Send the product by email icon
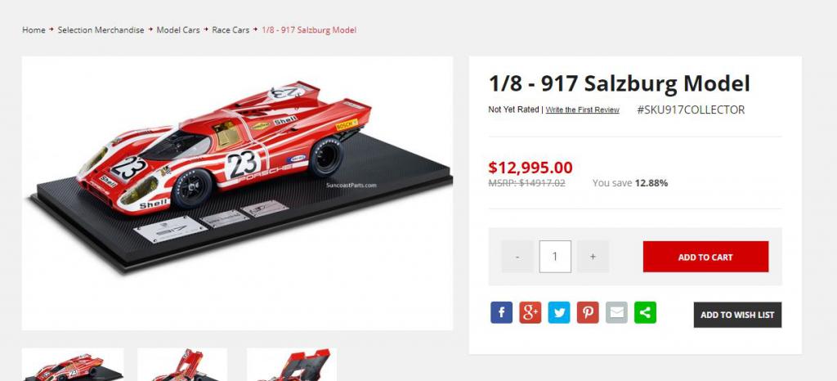837x381 pixels. tap(616, 312)
